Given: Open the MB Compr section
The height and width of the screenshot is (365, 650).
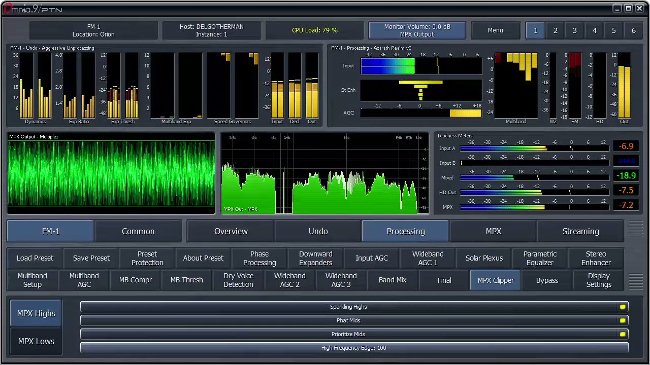Looking at the screenshot, I should point(136,280).
